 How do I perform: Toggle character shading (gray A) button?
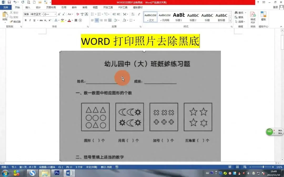pos(76,20)
